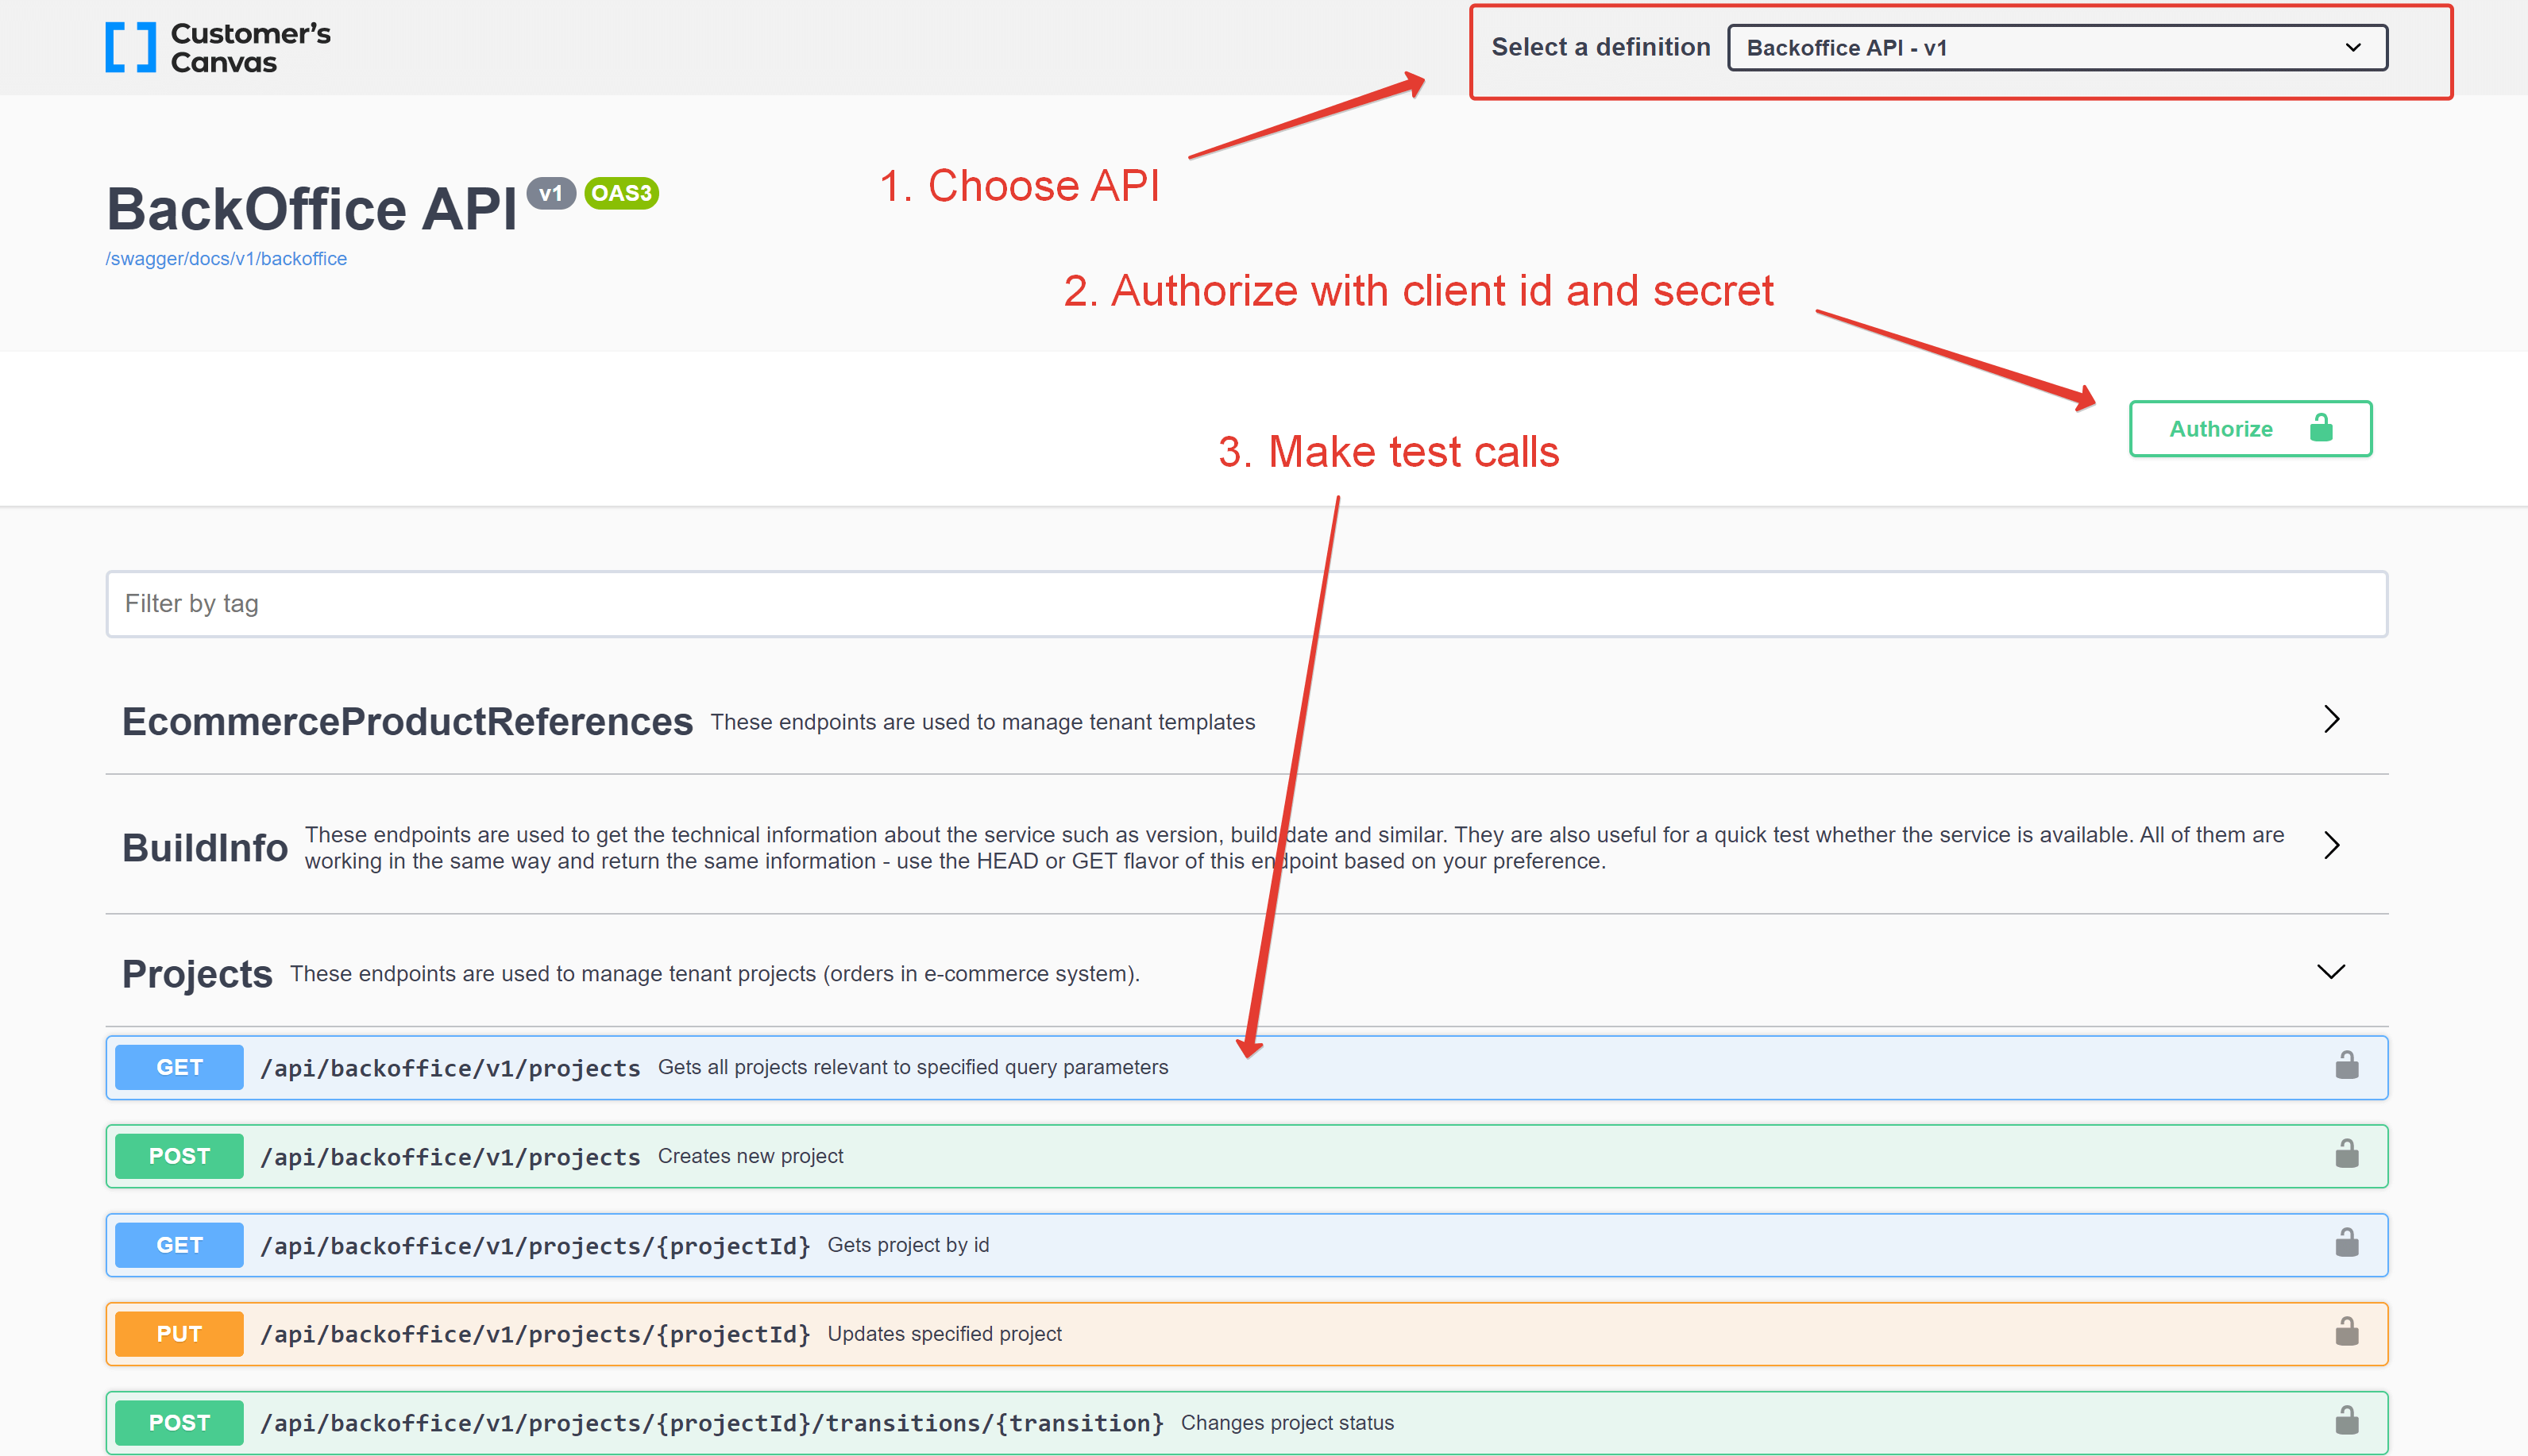Click the Filter by tag input field
The width and height of the screenshot is (2528, 1456).
(1246, 604)
